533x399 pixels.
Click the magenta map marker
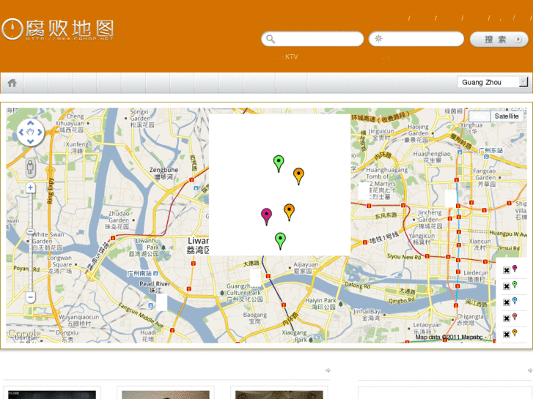click(x=267, y=217)
